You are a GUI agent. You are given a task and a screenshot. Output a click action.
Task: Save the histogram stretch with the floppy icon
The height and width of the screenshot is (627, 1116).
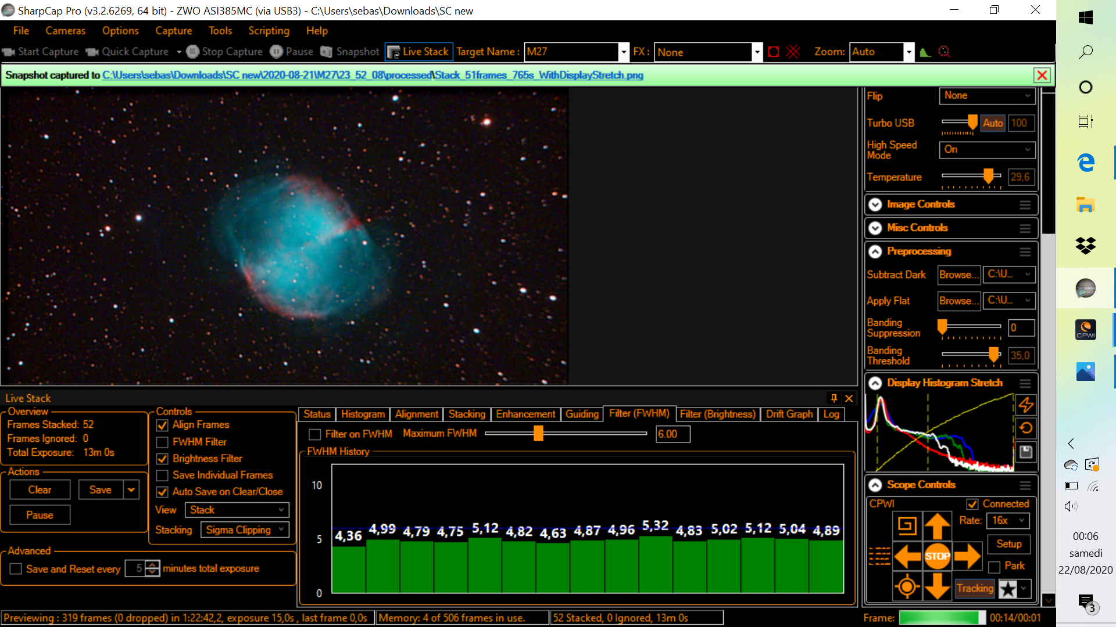click(1026, 452)
